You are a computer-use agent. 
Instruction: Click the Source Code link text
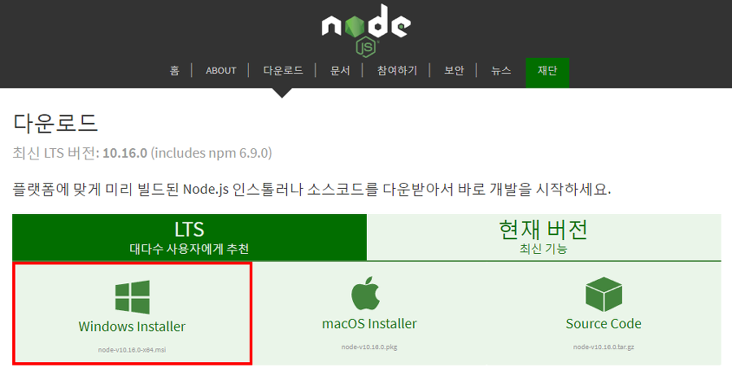pyautogui.click(x=603, y=323)
